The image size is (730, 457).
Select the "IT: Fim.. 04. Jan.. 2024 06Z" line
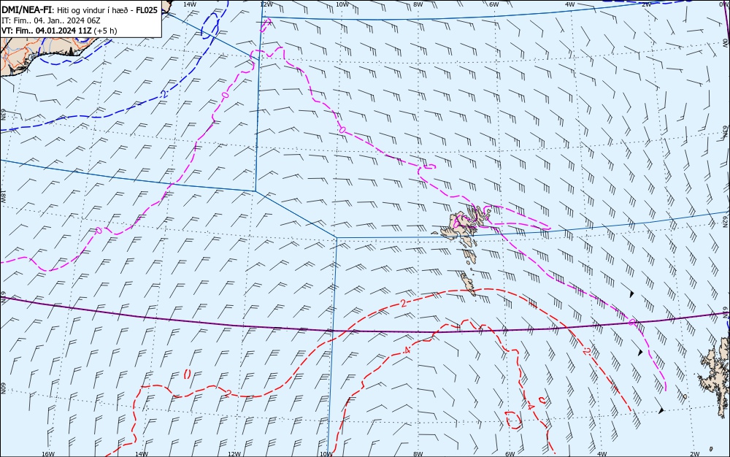pyautogui.click(x=51, y=20)
